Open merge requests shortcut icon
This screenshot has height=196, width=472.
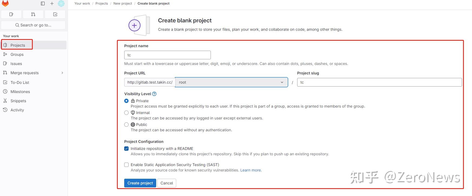[33, 14]
